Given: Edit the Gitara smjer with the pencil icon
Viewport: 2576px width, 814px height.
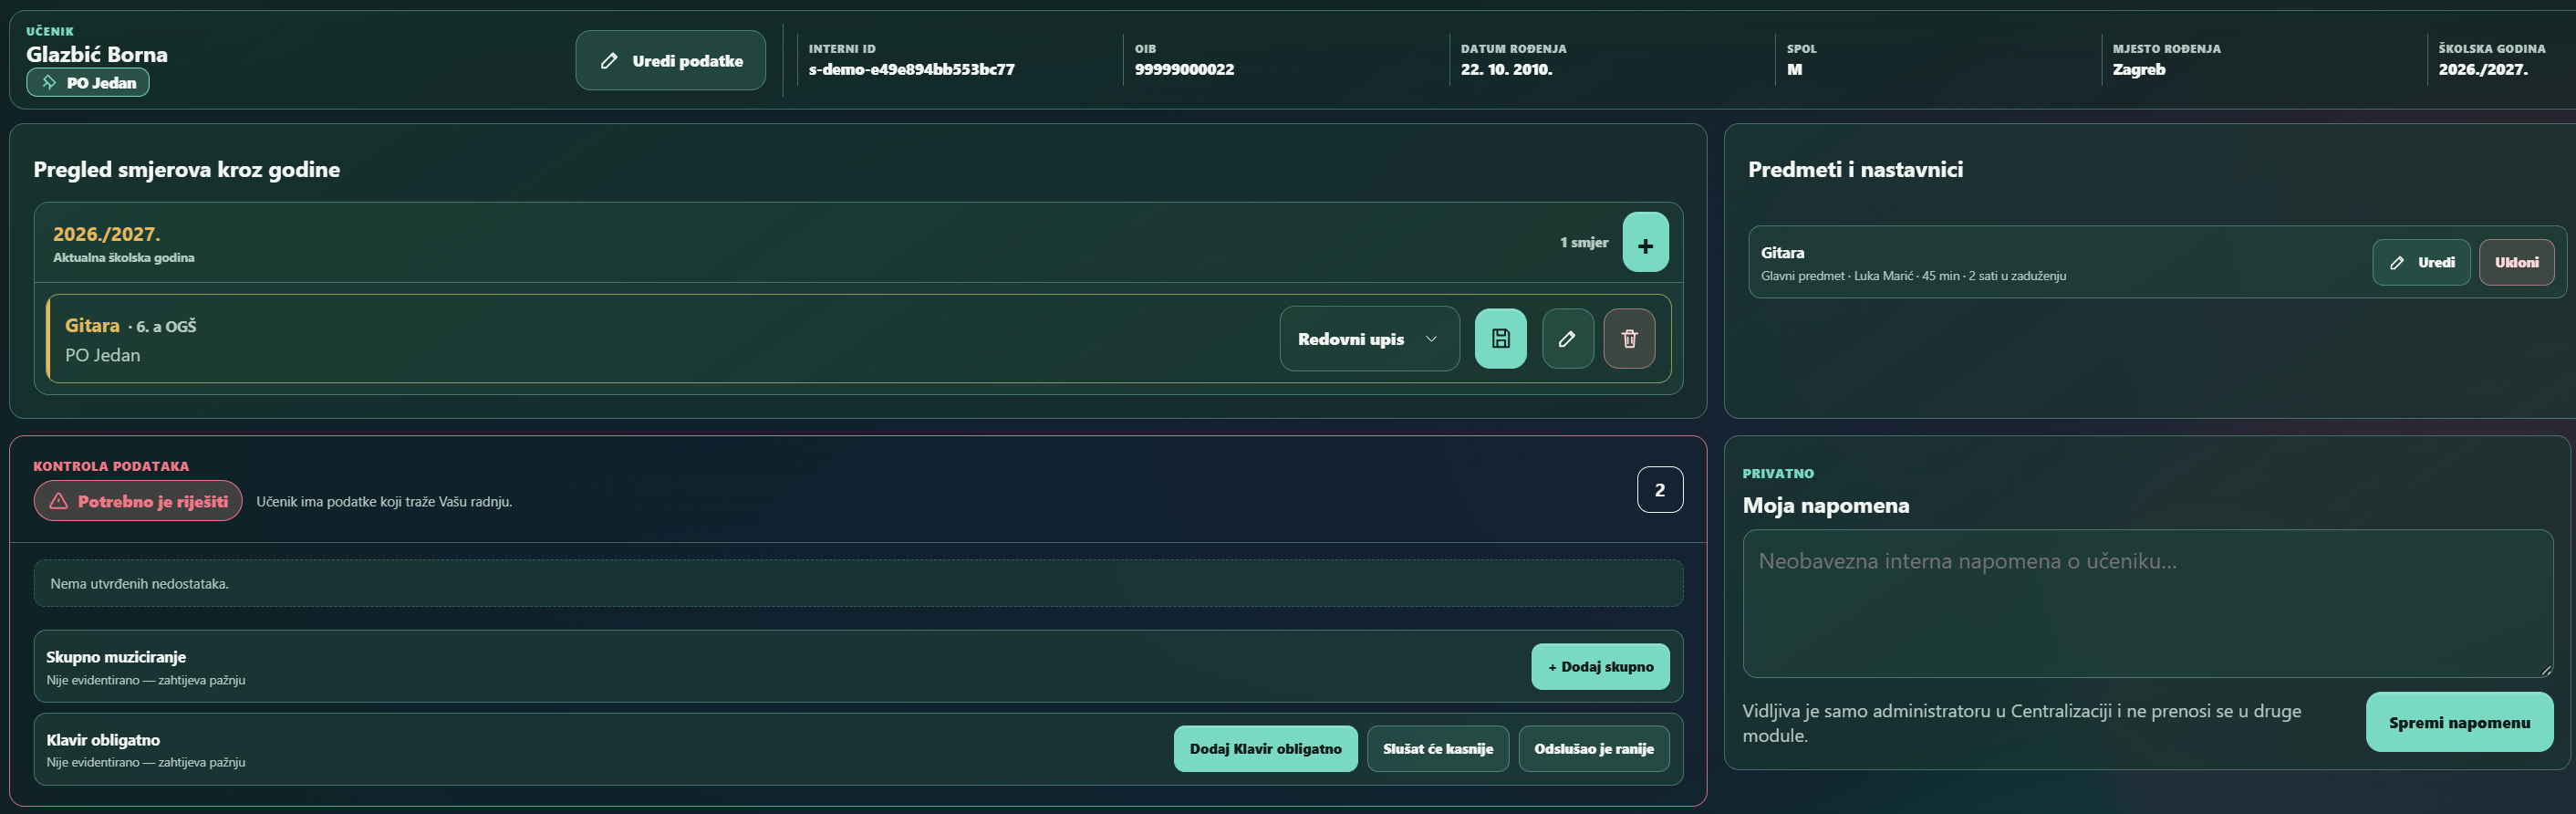Looking at the screenshot, I should click(x=1567, y=339).
